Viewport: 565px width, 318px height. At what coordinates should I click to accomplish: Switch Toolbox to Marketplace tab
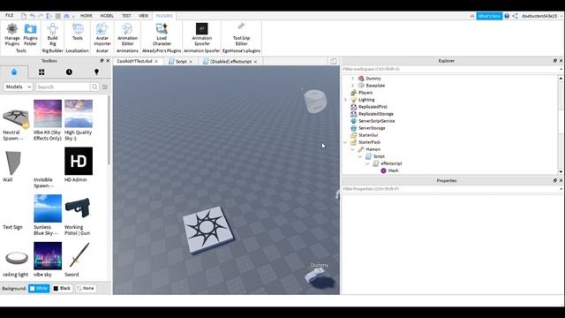click(x=14, y=72)
